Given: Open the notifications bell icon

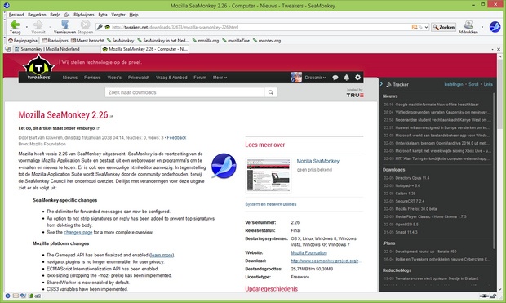Looking at the screenshot, I should coord(347,78).
